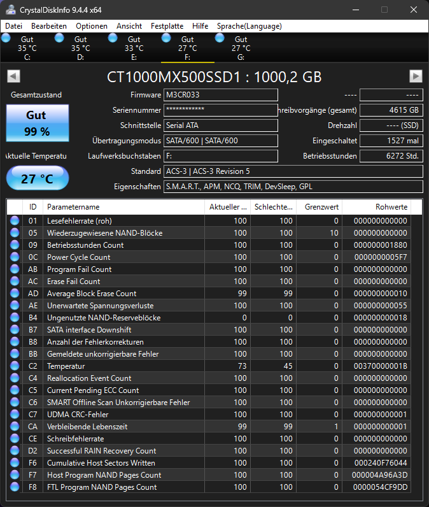This screenshot has height=507, width=429.
Task: Open the Ansicht menu
Action: point(129,26)
